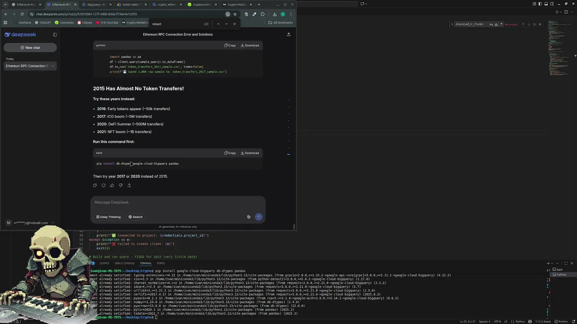Run the Python file with the play icon

557,12
